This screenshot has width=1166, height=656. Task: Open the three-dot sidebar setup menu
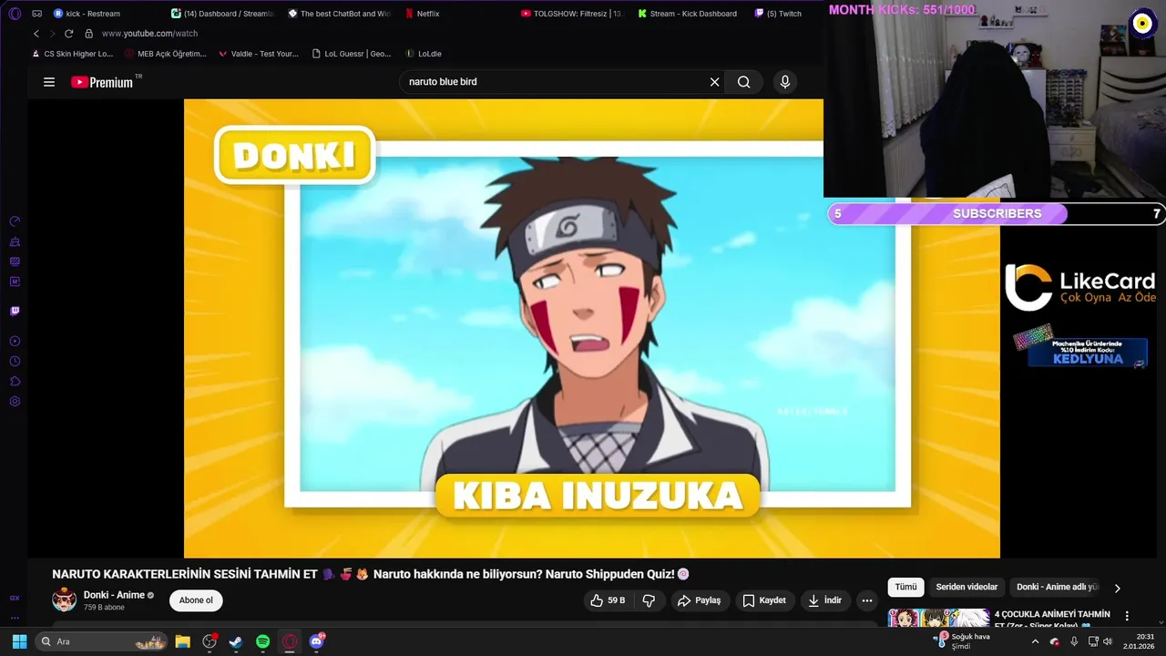point(15,618)
